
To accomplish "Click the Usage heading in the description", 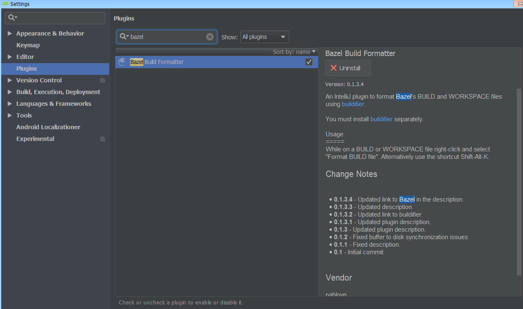I will [x=334, y=134].
